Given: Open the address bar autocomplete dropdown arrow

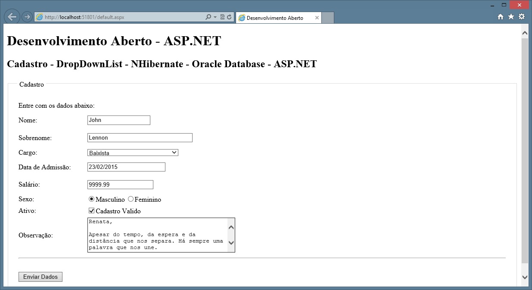Looking at the screenshot, I should point(215,17).
